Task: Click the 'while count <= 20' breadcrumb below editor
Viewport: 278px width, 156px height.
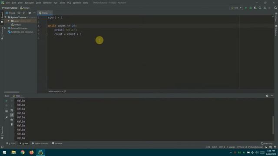Action: click(x=57, y=91)
